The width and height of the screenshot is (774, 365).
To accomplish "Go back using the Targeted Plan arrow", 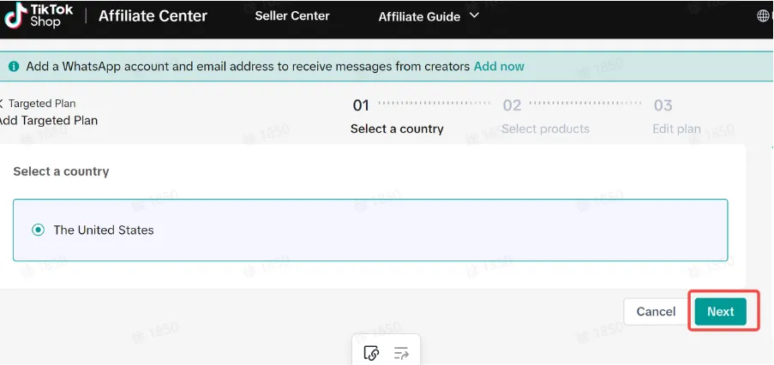I will tap(2, 104).
